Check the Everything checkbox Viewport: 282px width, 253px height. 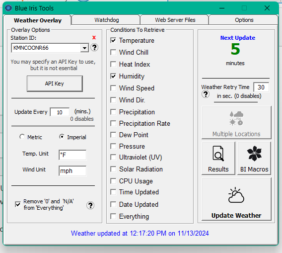pyautogui.click(x=113, y=216)
